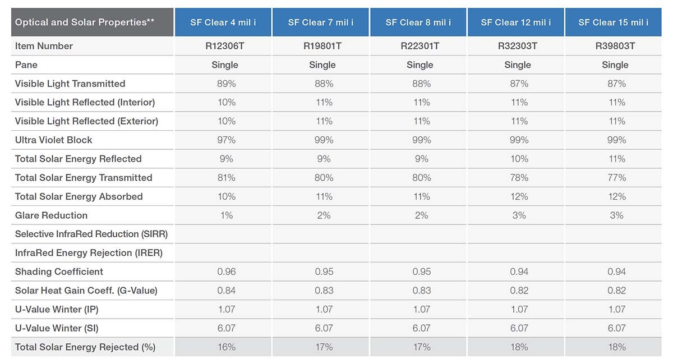Click the Selective InfraRed Reduction (SIRR) label

[91, 234]
